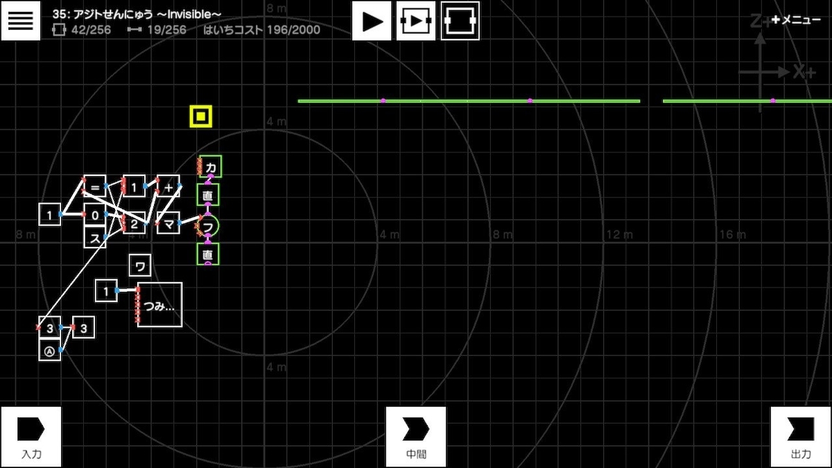
Task: Click the long green bar's right pink marker
Action: point(530,101)
